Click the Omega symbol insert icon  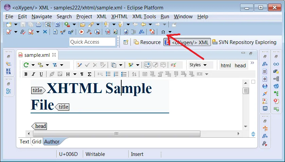coord(163,32)
